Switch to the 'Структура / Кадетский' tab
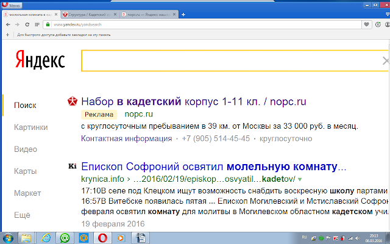Image resolution: width=390 pixels, height=244 pixels. click(x=87, y=15)
